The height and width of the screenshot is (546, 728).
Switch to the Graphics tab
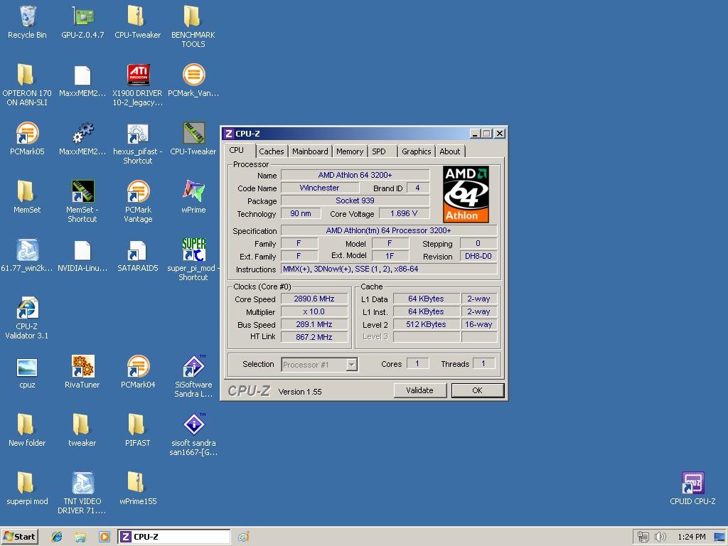click(x=416, y=151)
